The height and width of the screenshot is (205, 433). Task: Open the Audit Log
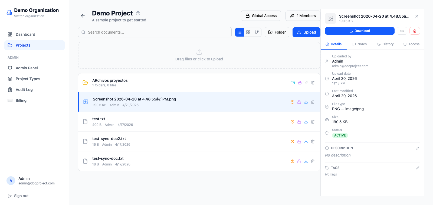[34, 90]
